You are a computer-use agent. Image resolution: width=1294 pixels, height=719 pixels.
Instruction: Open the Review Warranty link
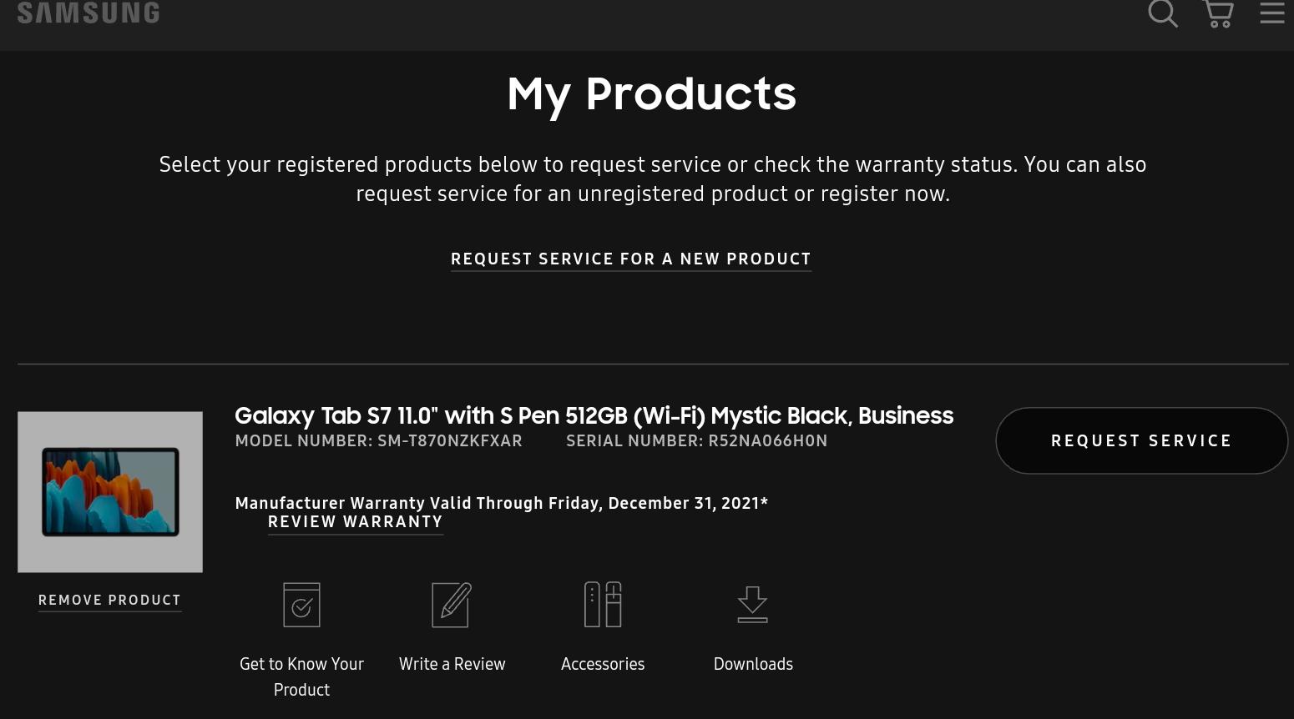356,522
